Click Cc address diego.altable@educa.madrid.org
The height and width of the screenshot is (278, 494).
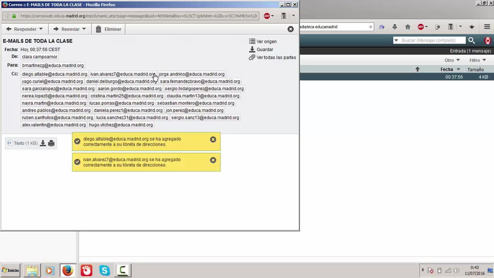click(x=54, y=74)
